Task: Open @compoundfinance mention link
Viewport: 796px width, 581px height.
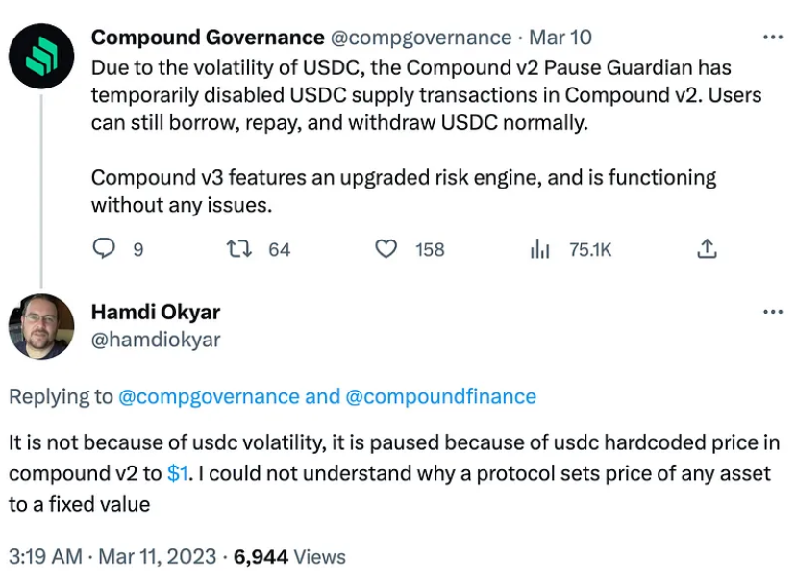Action: point(440,396)
